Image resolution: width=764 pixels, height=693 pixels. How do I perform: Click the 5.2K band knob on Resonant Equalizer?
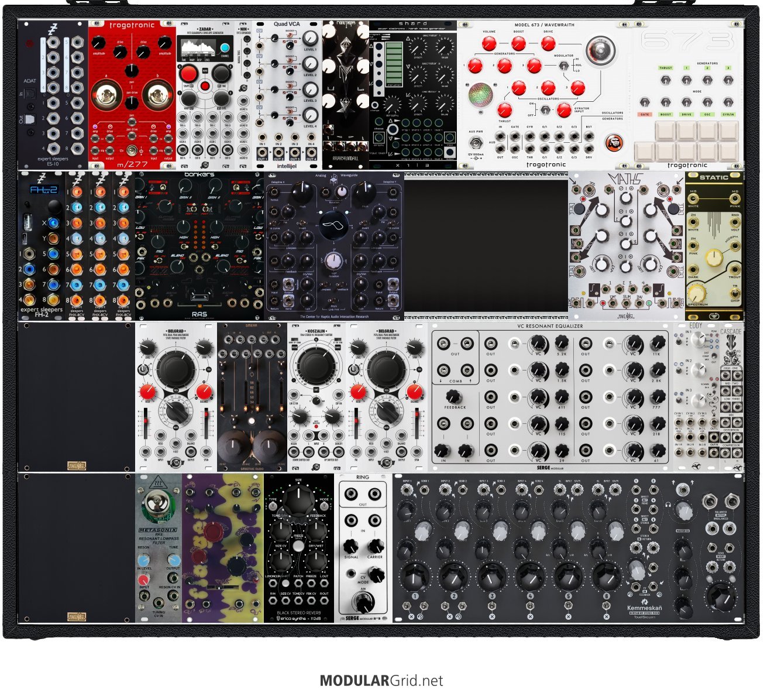click(561, 343)
